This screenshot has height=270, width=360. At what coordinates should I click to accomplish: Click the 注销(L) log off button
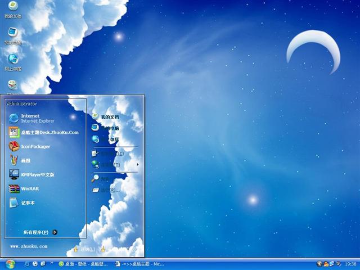84,249
